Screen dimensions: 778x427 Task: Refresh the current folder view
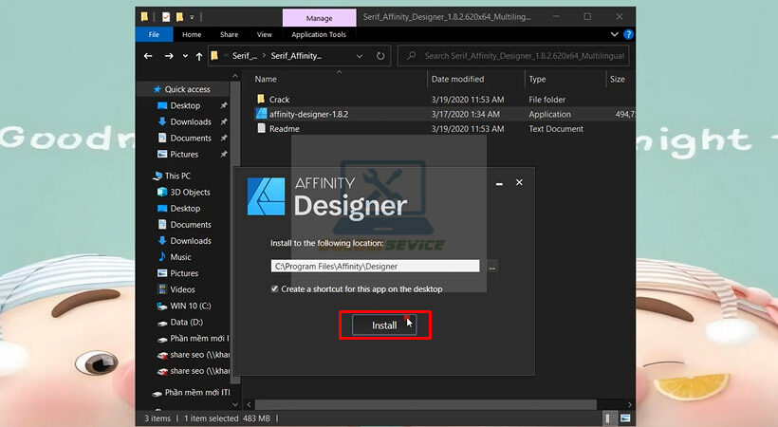380,56
